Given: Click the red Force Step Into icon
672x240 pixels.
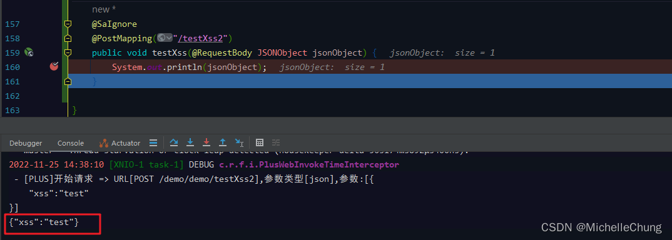Looking at the screenshot, I should click(x=206, y=142).
